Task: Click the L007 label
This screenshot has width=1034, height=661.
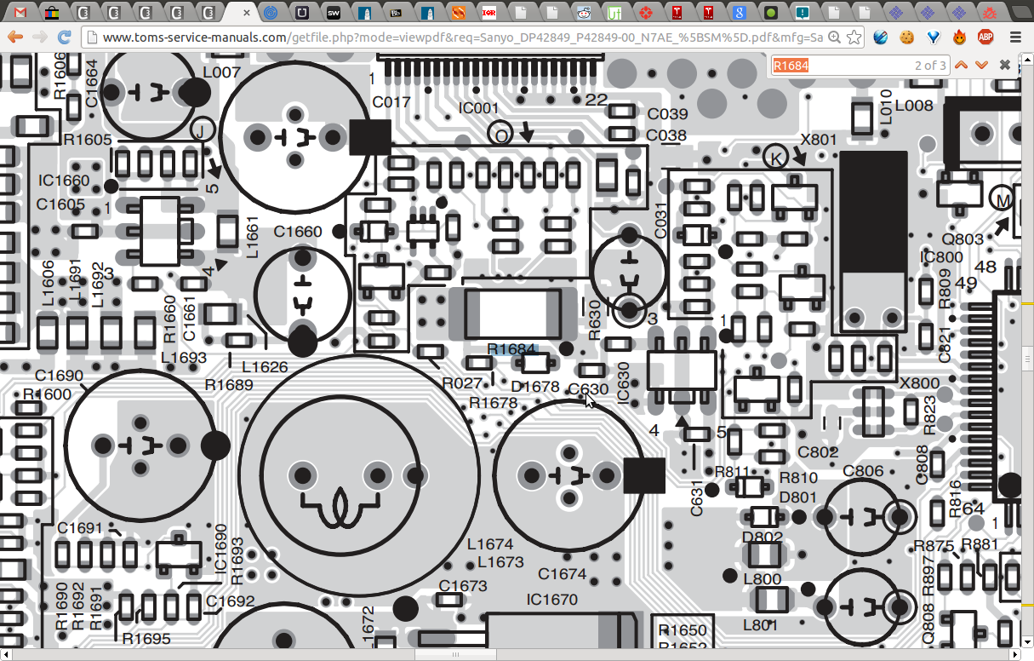Action: [221, 72]
